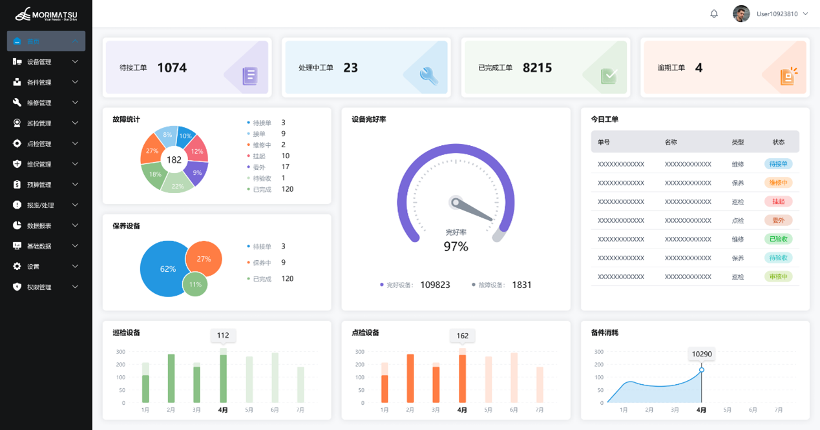This screenshot has width=820, height=430.
Task: Click the pie chart icon beside 数据报表
Action: coord(17,225)
